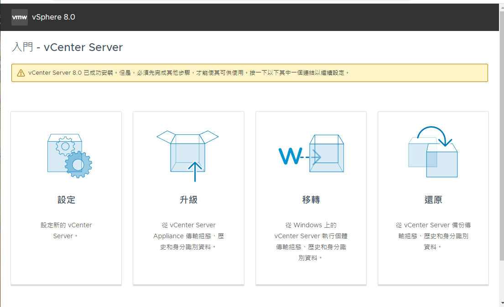The width and height of the screenshot is (504, 307).
Task: Click the description 從 vCenter Server 備份傳輸組態
Action: tap(433, 236)
